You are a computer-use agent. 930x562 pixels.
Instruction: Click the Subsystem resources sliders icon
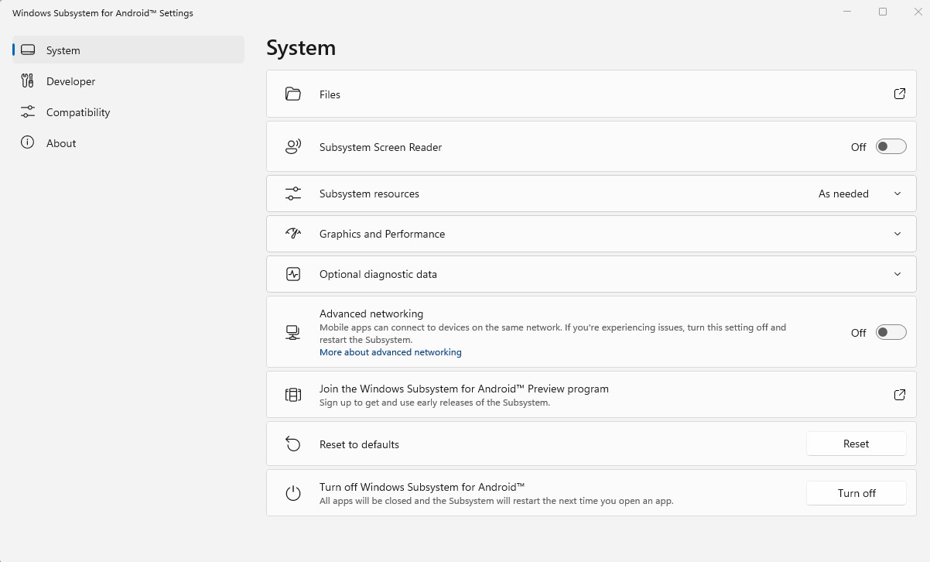(292, 194)
